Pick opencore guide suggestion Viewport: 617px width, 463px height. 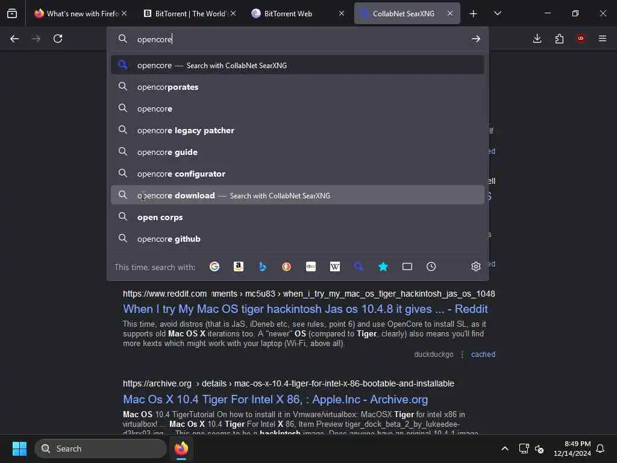pos(298,152)
